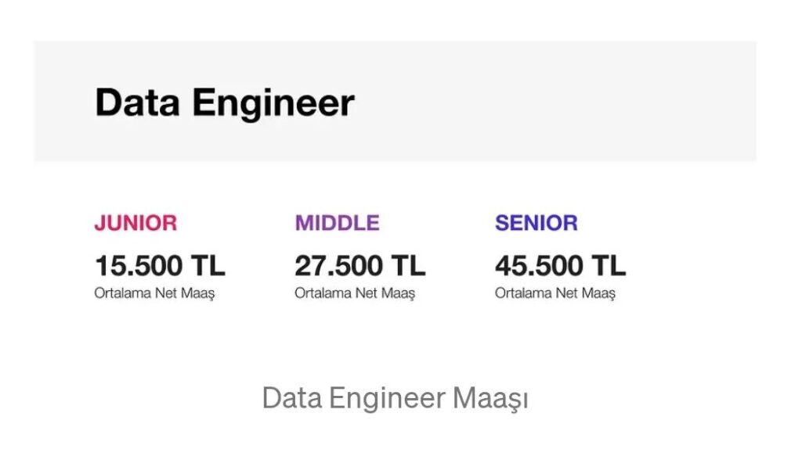
Task: Click "Ortalama Net Maaş" under the middle salary
Action: click(355, 294)
